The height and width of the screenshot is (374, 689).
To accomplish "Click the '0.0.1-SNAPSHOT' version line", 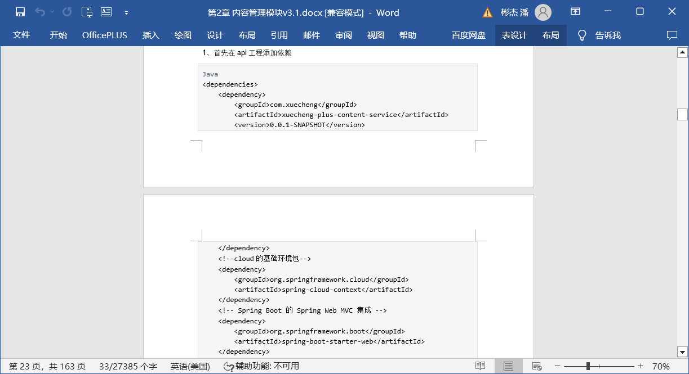I will (300, 125).
